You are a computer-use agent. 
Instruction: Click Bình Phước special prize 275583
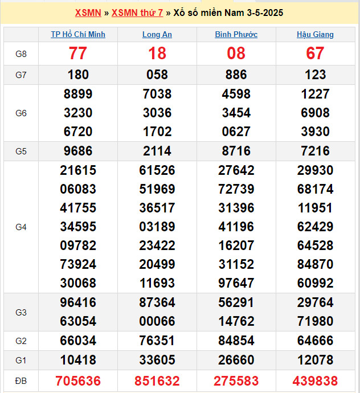click(236, 380)
